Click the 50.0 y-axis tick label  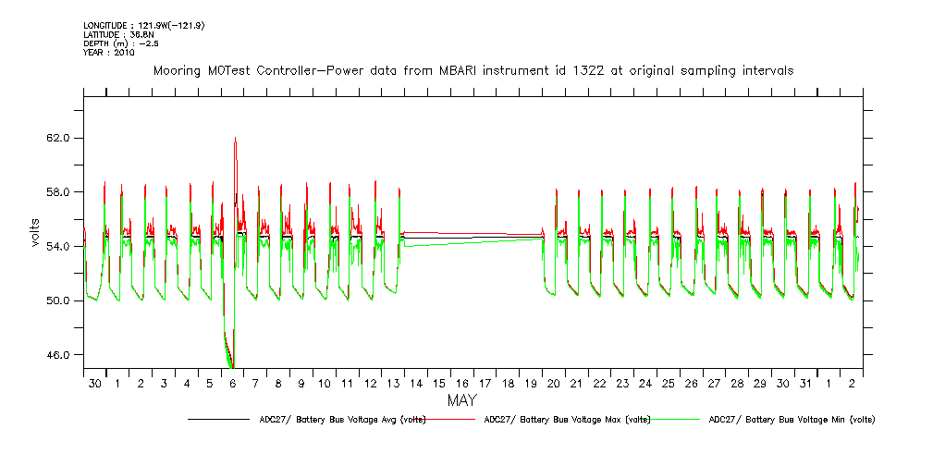click(59, 300)
